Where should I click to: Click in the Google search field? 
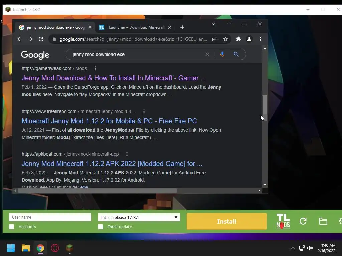click(137, 54)
